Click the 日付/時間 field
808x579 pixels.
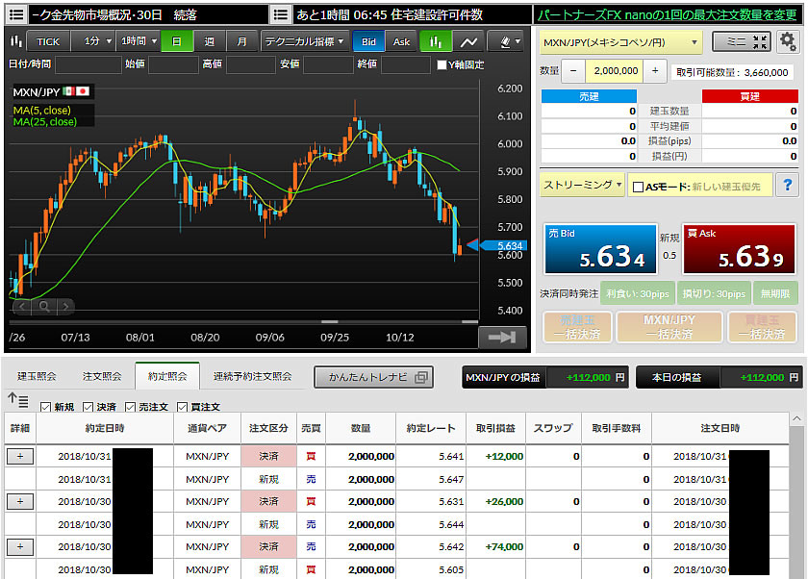88,64
